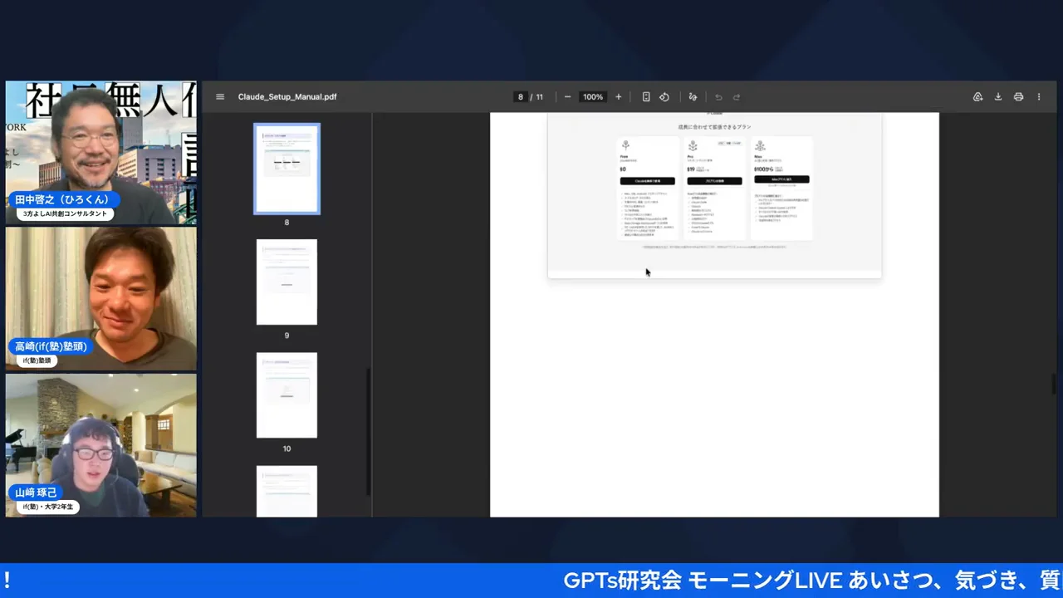Select page 9 thumbnail
The height and width of the screenshot is (598, 1063).
(287, 282)
